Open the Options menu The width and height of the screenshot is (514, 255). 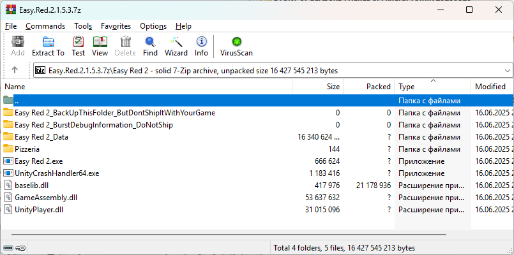(153, 26)
